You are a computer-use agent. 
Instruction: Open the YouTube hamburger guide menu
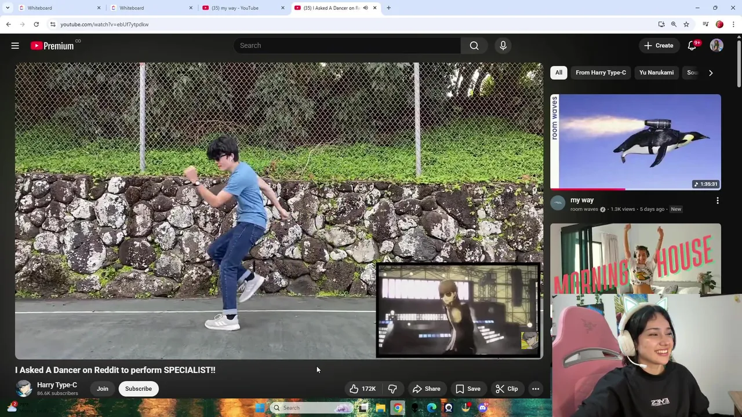tap(15, 46)
